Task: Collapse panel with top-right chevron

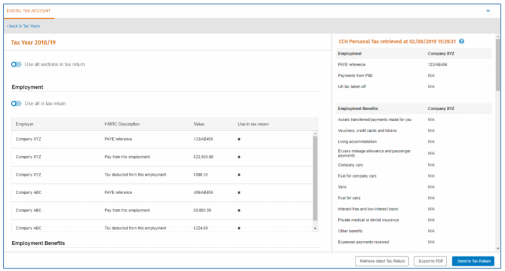Action: pos(488,11)
